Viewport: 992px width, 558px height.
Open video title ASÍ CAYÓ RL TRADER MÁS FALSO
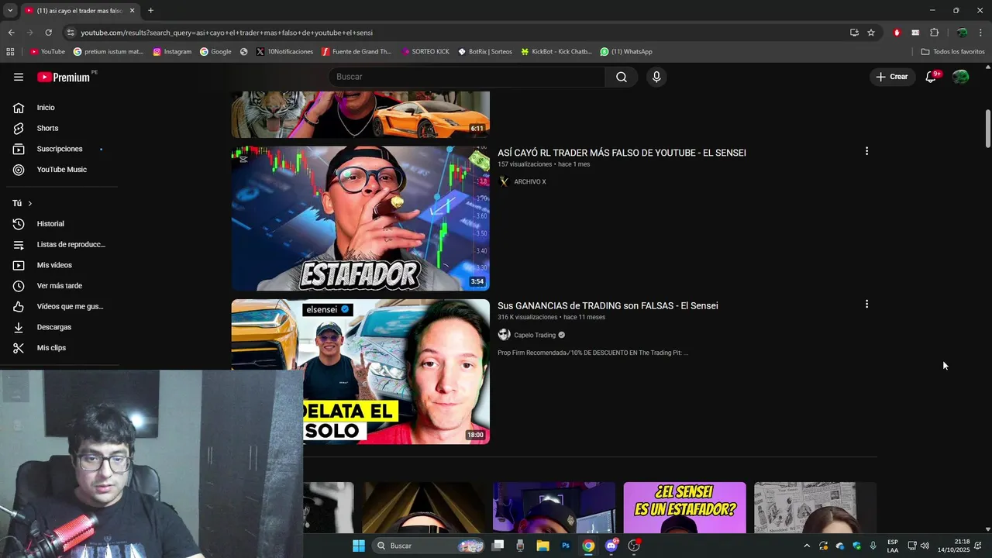tap(622, 153)
